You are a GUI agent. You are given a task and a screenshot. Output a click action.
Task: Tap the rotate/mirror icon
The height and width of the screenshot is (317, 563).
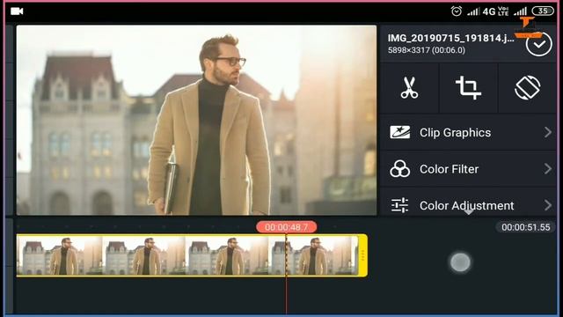tap(527, 88)
